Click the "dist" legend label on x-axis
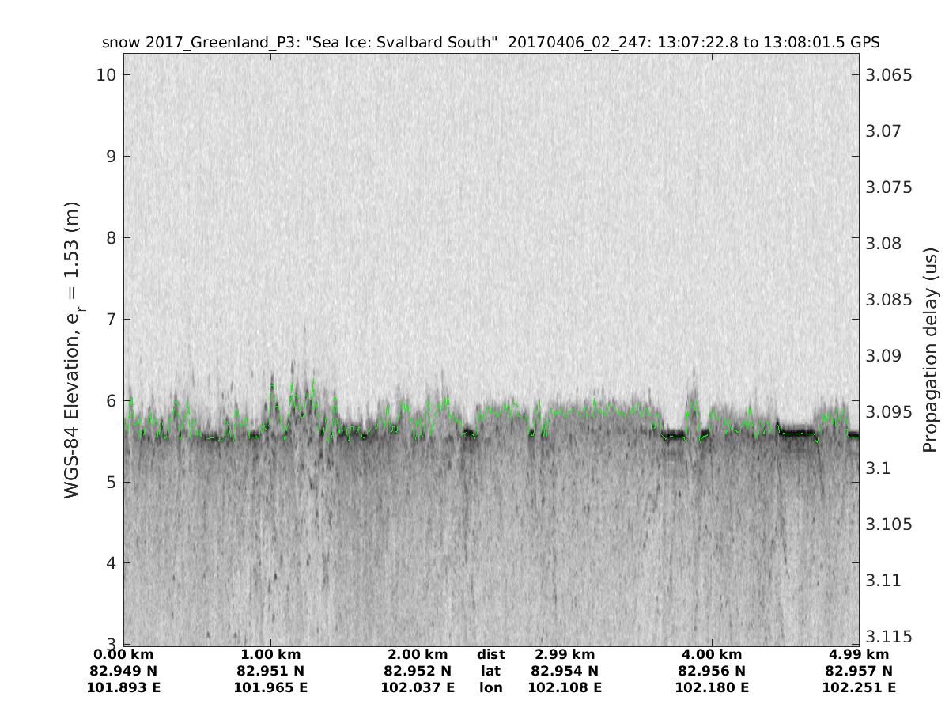Image resolution: width=949 pixels, height=712 pixels. [x=490, y=654]
